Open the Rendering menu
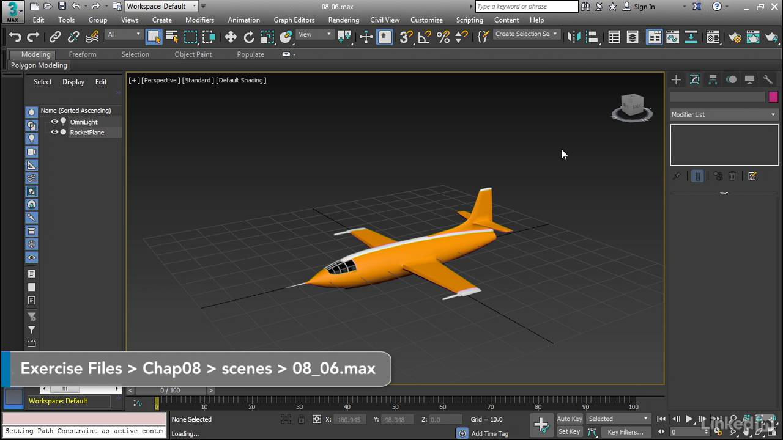This screenshot has width=783, height=440. 343,20
